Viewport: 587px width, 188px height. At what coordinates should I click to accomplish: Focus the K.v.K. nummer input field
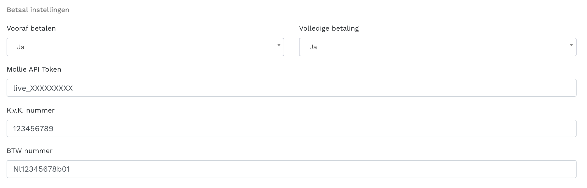291,128
